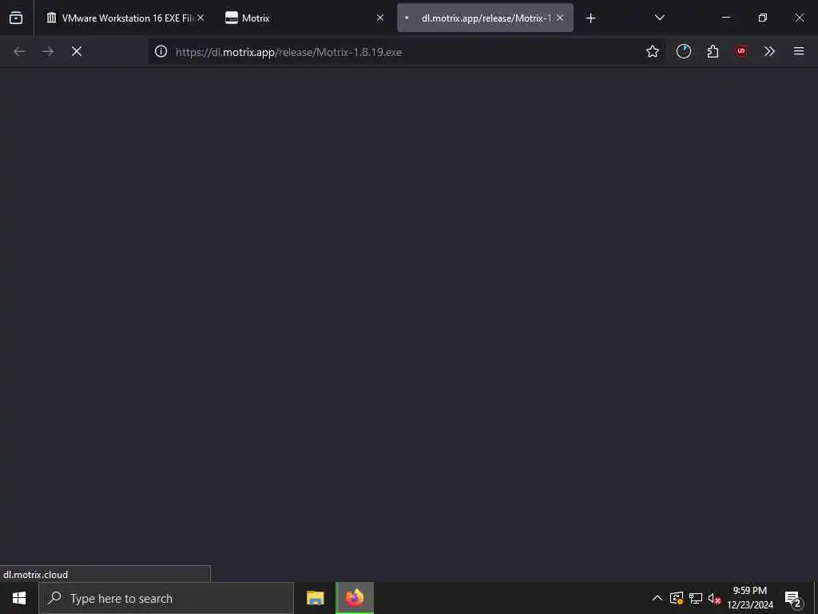
Task: Expand more tools overflow chevron
Action: coord(769,51)
